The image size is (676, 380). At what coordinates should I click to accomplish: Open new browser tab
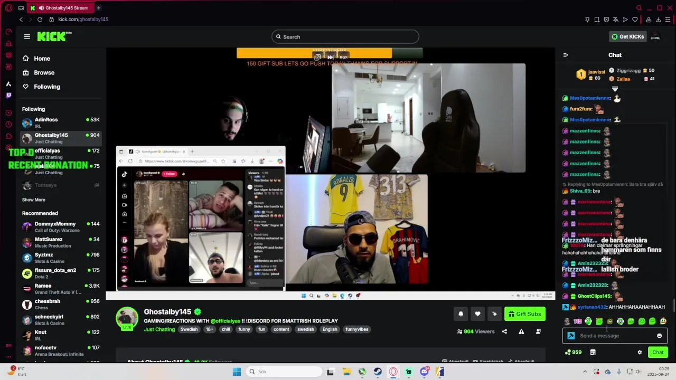(98, 8)
